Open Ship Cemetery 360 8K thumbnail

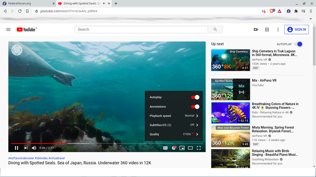231,60
